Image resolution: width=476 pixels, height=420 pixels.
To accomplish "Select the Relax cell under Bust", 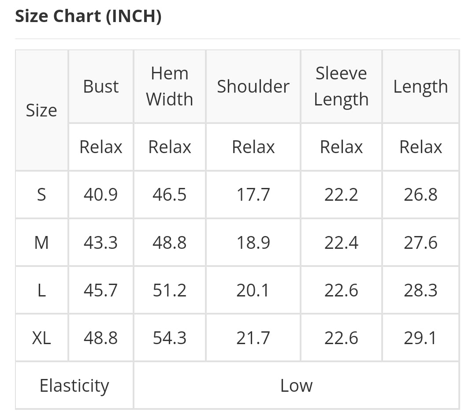I will click(101, 147).
